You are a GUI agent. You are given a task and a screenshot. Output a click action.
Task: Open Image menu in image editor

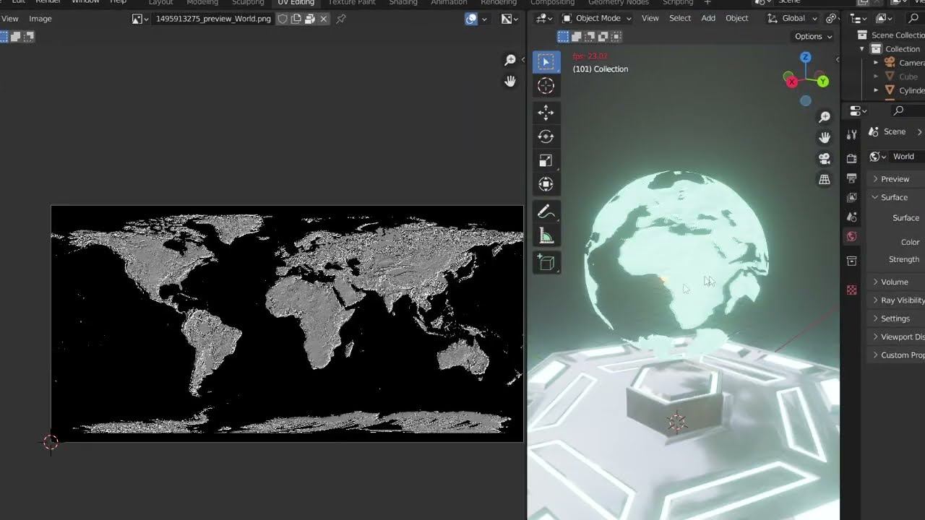[x=40, y=19]
